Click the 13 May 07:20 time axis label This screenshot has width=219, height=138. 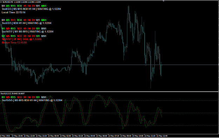114,136
